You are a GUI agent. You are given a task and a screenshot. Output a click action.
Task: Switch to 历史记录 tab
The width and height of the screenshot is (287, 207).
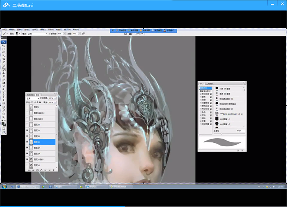(x=30, y=95)
